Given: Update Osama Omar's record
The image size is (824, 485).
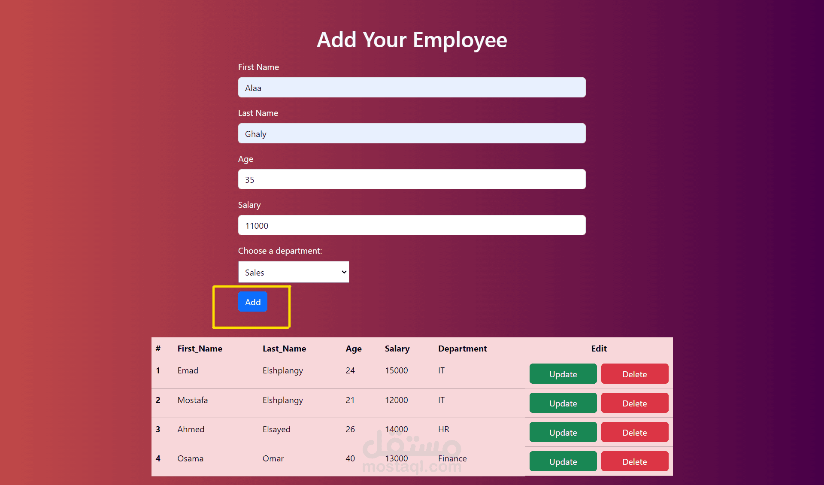Looking at the screenshot, I should (563, 461).
